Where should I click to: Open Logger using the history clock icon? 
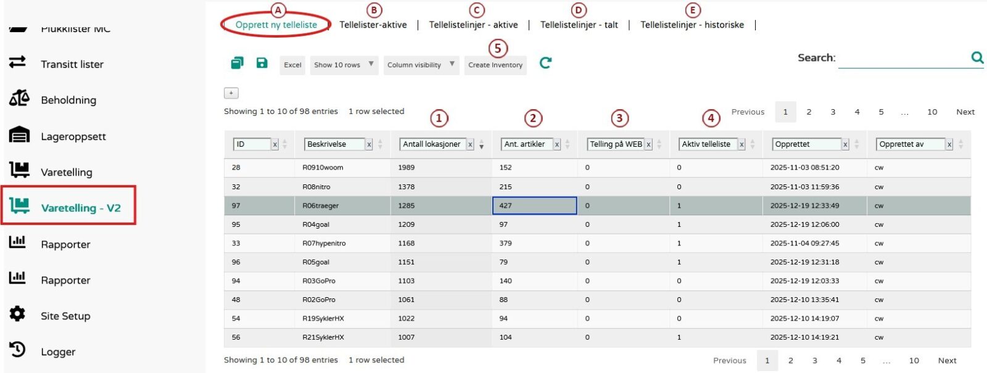[18, 350]
